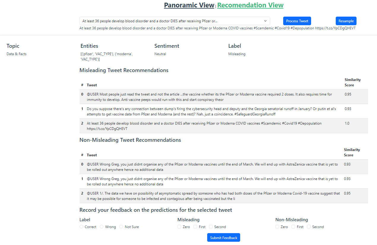The width and height of the screenshot is (377, 245).
Task: Check the Zero box under Non-Misleading feedback
Action: pos(277,227)
